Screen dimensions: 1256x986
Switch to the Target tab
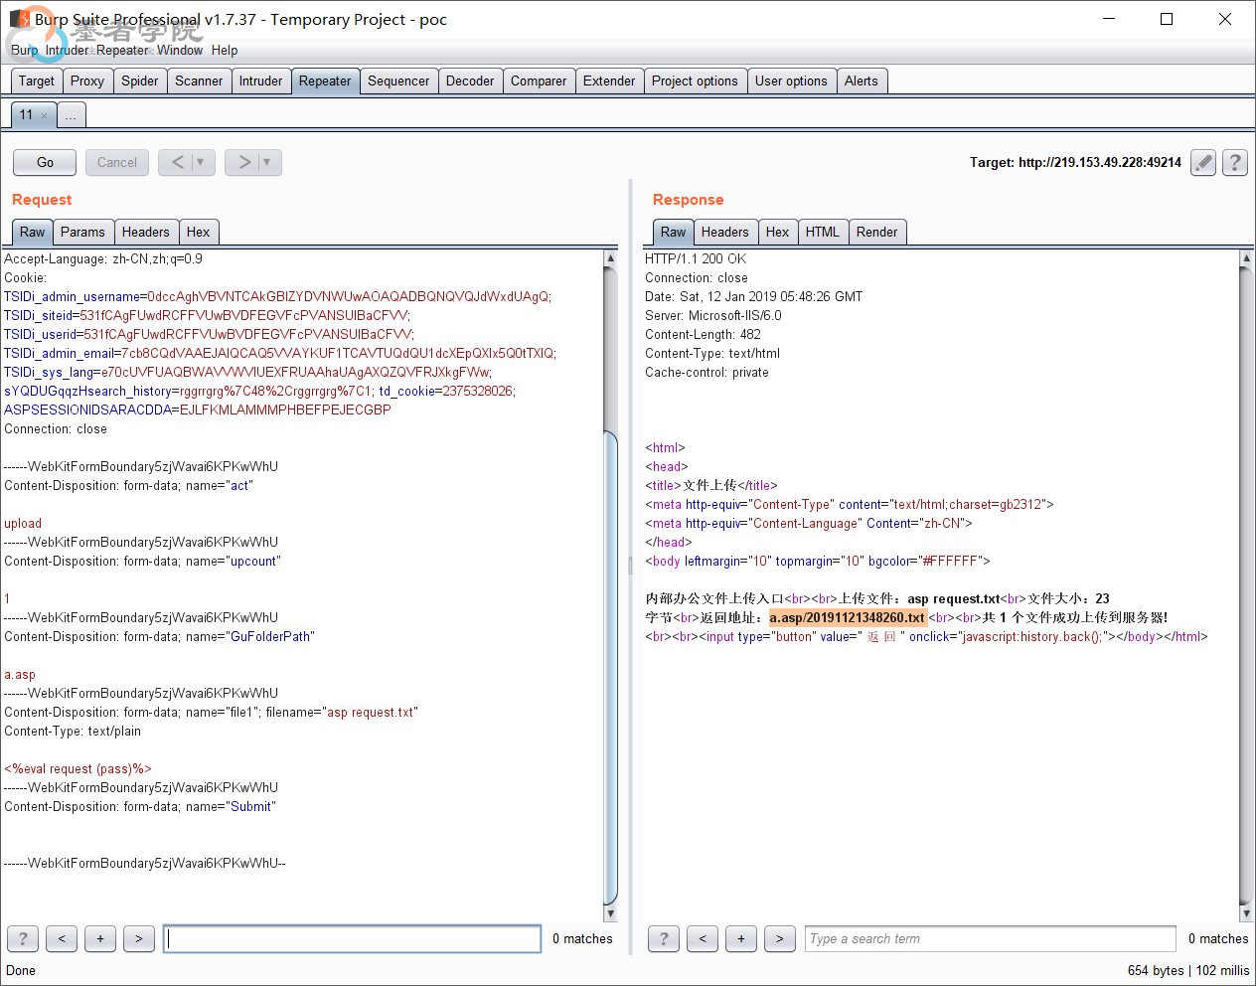(x=37, y=82)
